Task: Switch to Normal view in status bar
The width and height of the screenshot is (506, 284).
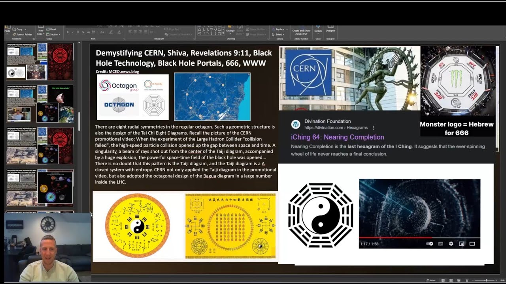Action: (x=443, y=280)
